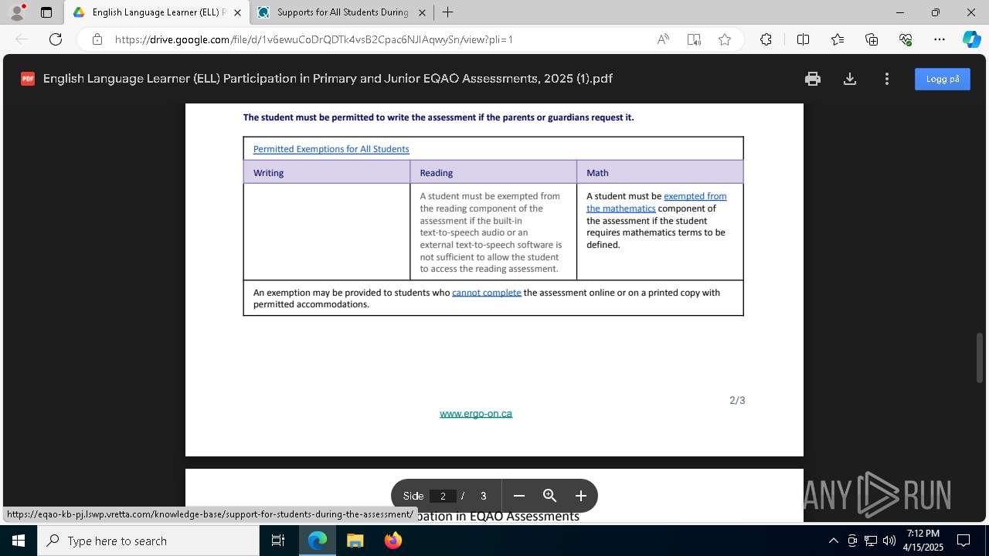Open the three-dot more actions menu
989x556 pixels.
887,79
